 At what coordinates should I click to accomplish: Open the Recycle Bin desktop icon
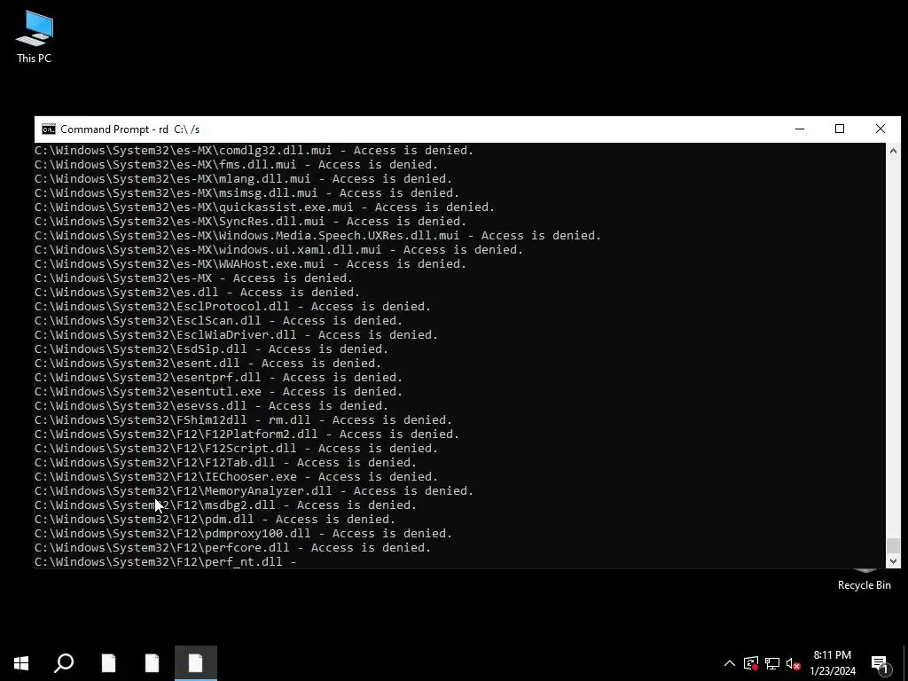pos(864,580)
